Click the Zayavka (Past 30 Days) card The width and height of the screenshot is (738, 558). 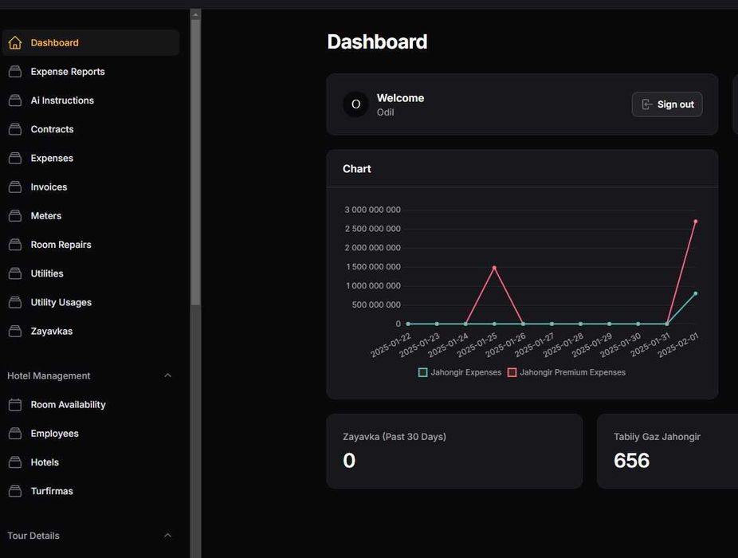(454, 451)
